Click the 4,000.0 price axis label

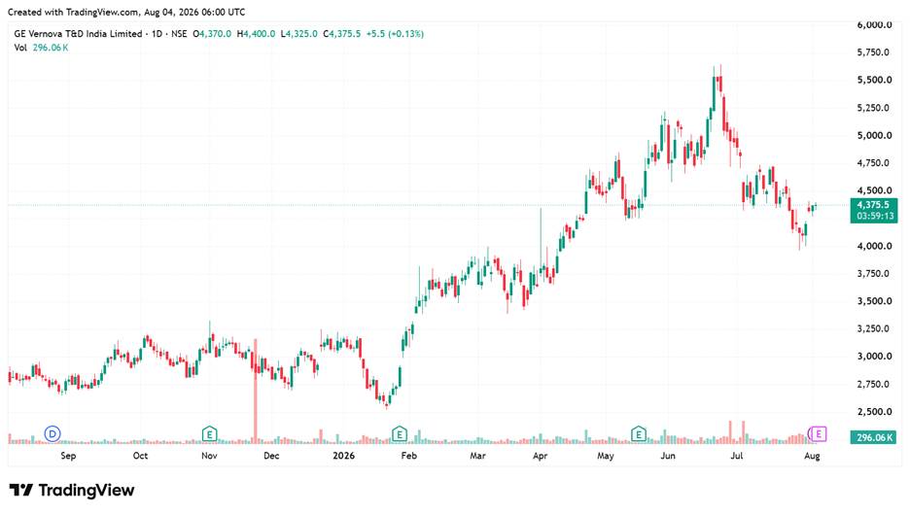(874, 246)
